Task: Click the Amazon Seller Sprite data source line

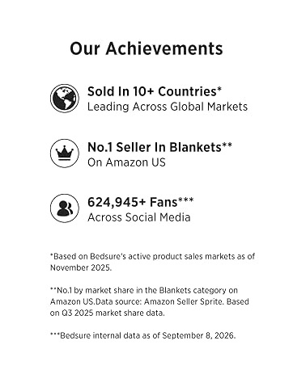Action: coord(150,301)
